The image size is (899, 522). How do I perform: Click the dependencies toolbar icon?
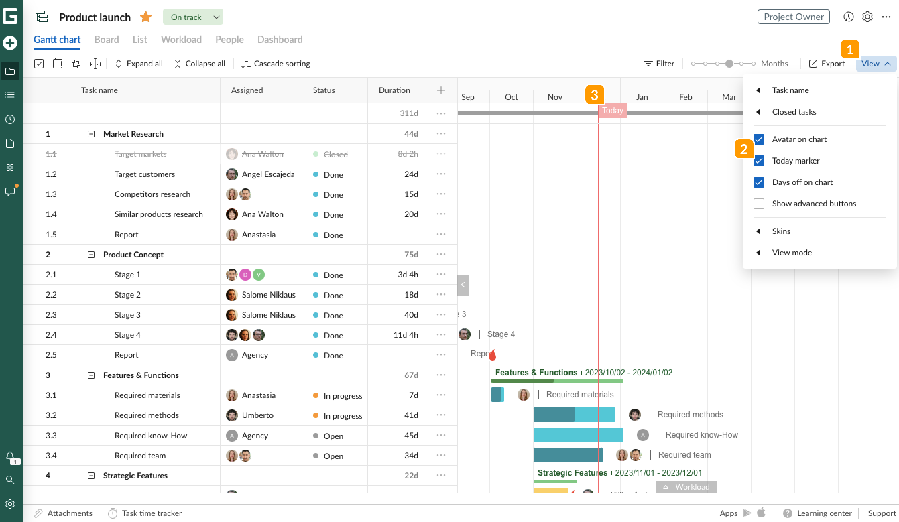(x=76, y=63)
